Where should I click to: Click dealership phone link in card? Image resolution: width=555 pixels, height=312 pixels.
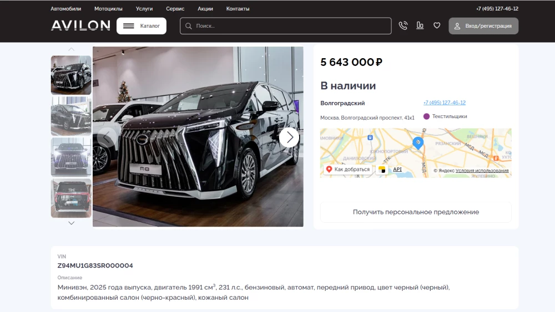pos(444,103)
